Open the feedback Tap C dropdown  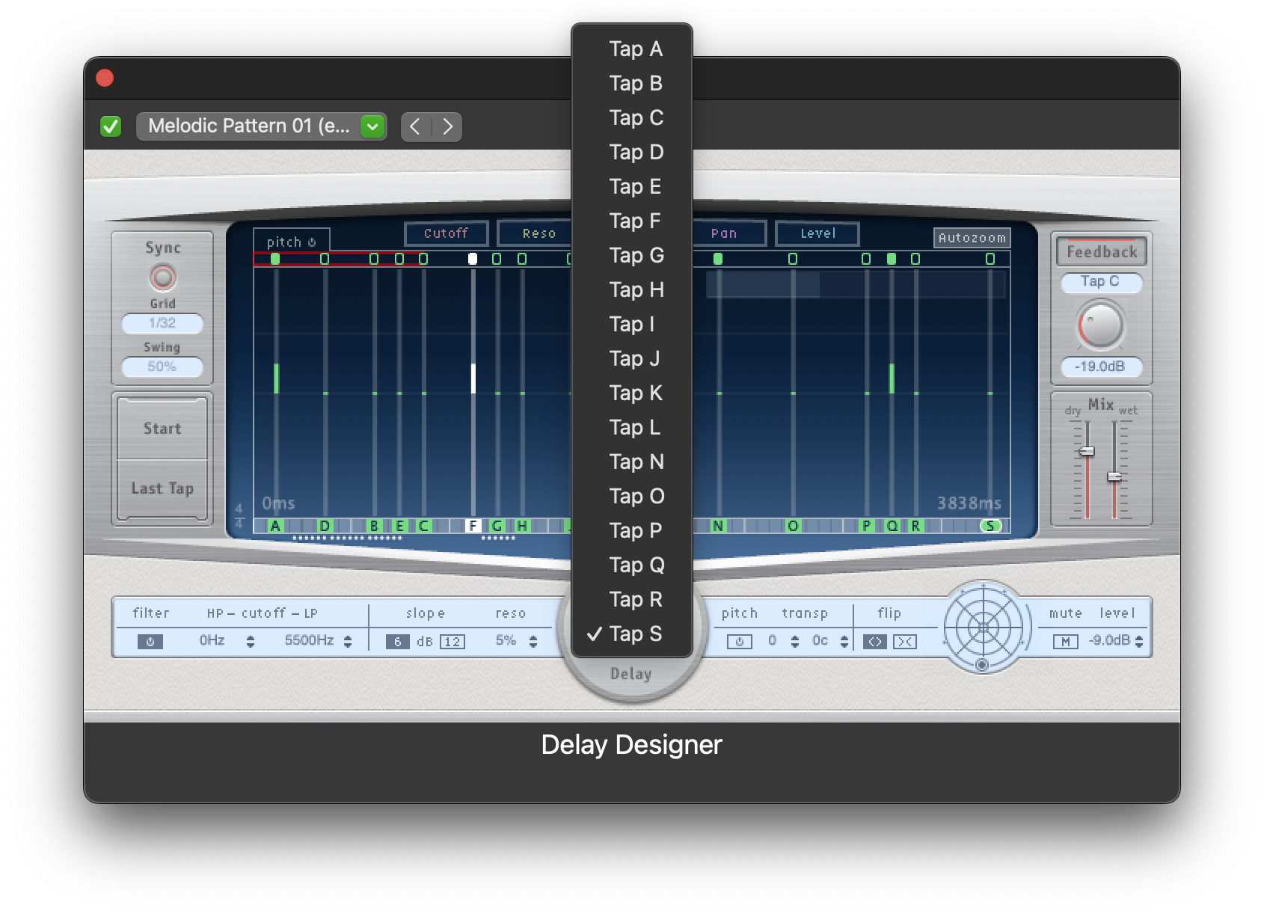click(x=1101, y=282)
